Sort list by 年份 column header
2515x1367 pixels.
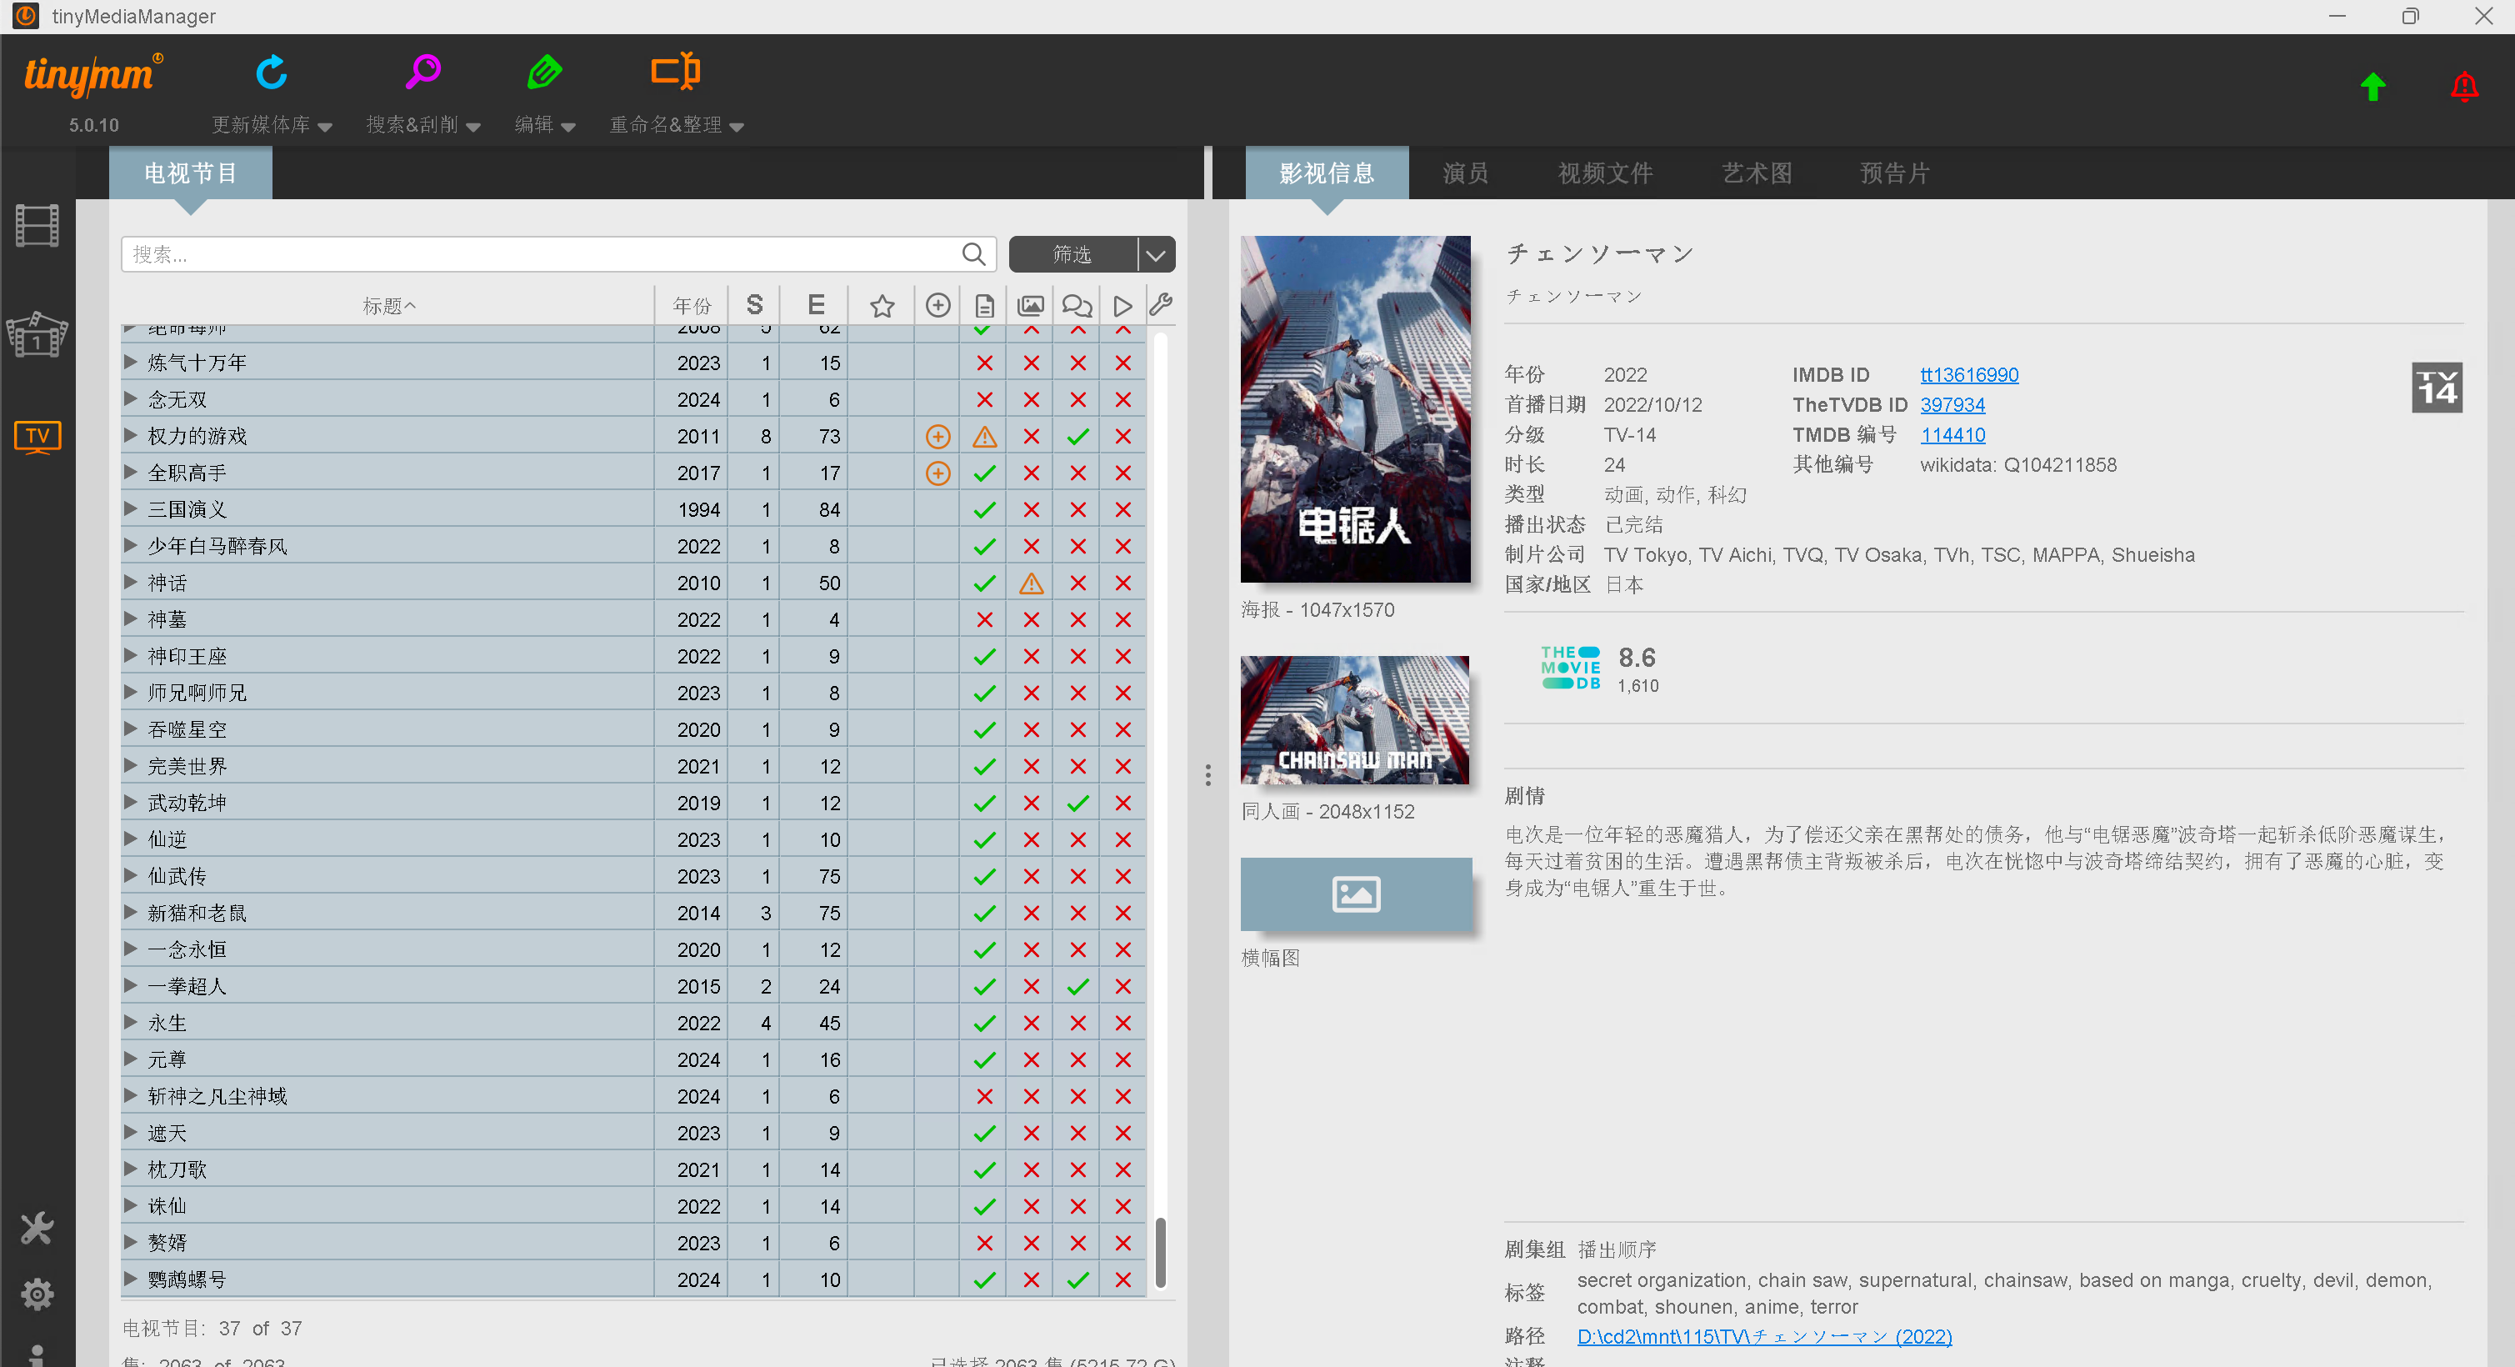coord(692,306)
